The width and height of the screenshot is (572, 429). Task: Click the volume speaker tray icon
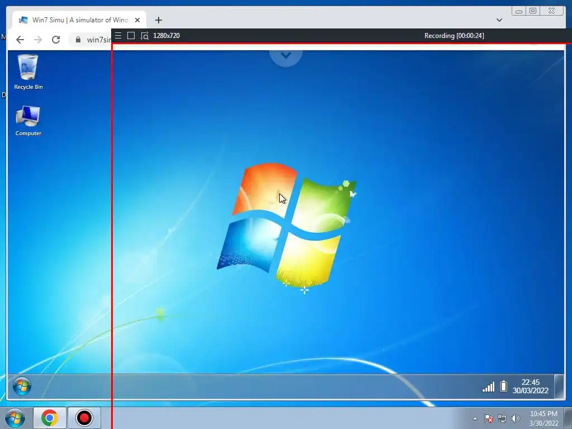(x=516, y=418)
